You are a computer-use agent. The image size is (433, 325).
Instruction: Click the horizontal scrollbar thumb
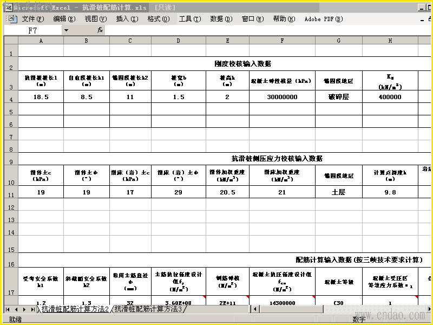tap(291, 309)
